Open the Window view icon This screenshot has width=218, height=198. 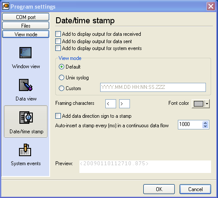(x=25, y=53)
